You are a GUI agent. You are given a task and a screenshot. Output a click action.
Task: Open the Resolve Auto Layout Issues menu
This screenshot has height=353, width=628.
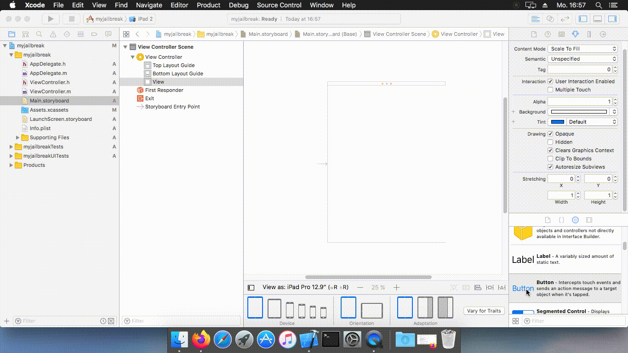point(502,287)
